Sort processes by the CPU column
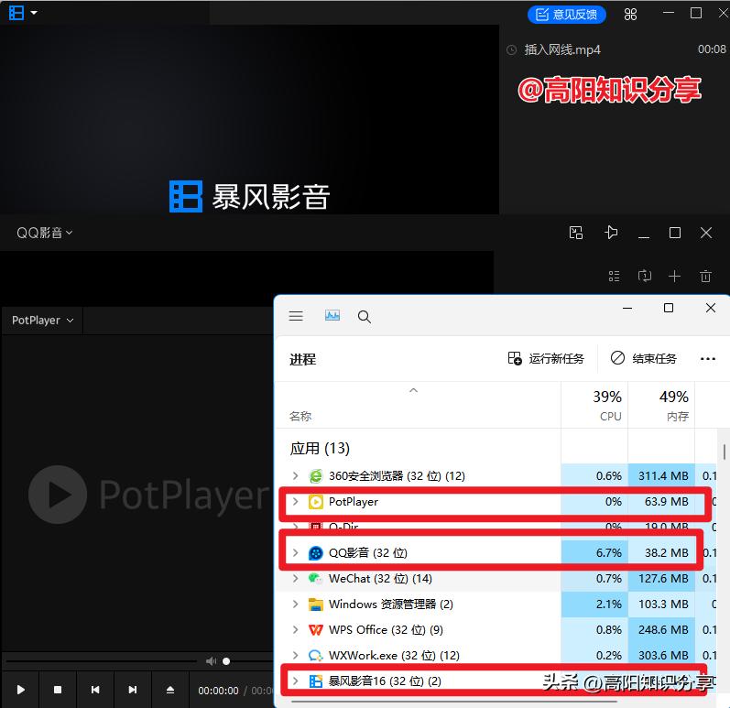The height and width of the screenshot is (708, 730). click(594, 405)
